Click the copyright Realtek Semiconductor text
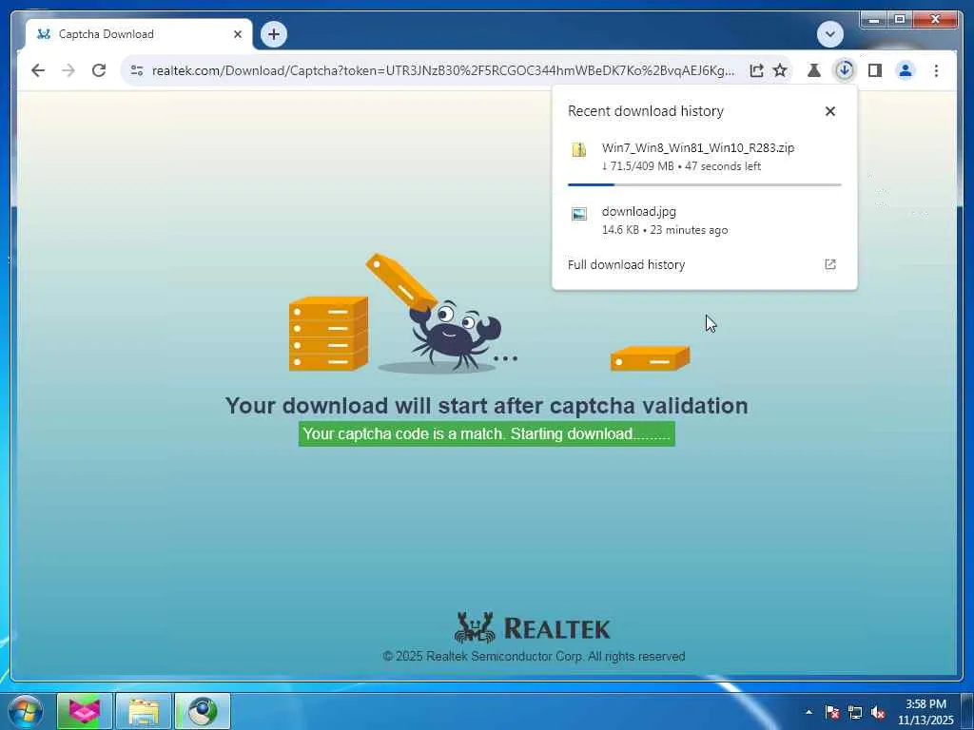 (534, 656)
